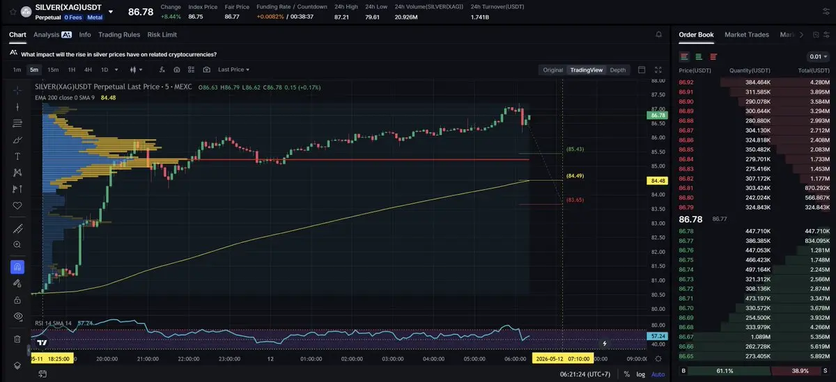Viewport: 836px width, 382px height.
Task: Open the chart patterns tool
Action: click(x=17, y=173)
